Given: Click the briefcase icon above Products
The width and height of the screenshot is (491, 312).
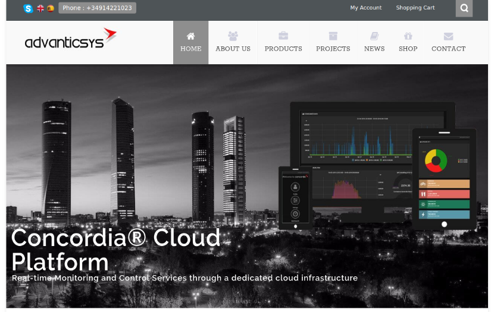Looking at the screenshot, I should 283,36.
